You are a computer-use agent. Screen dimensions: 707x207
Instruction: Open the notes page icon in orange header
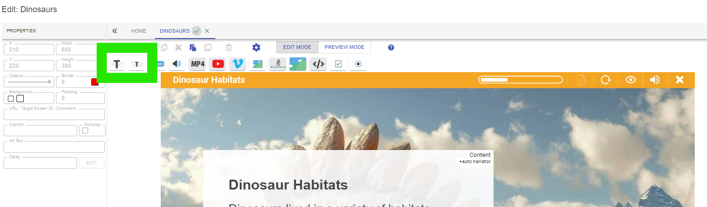coord(581,80)
